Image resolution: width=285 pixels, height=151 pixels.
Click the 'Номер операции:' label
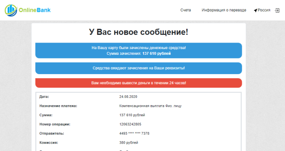click(55, 124)
